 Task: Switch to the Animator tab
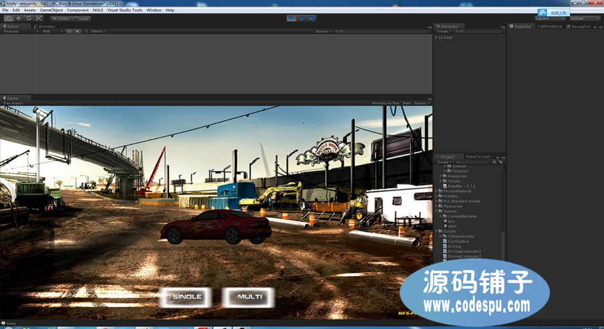click(45, 27)
